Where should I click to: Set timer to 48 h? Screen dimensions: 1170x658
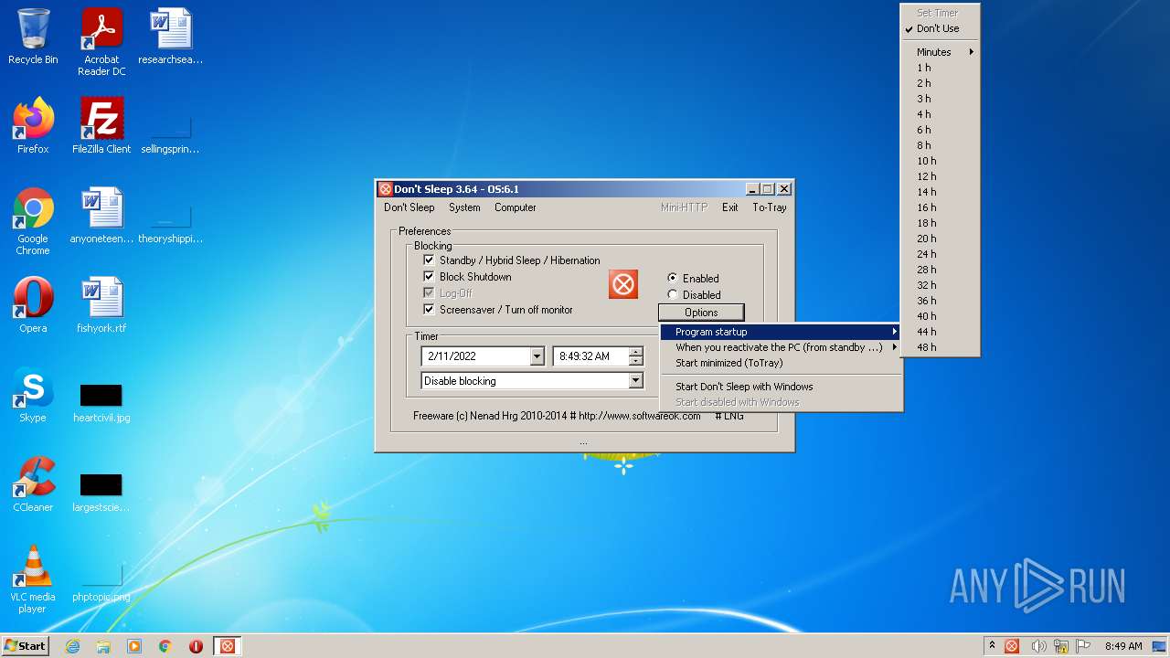(x=940, y=347)
